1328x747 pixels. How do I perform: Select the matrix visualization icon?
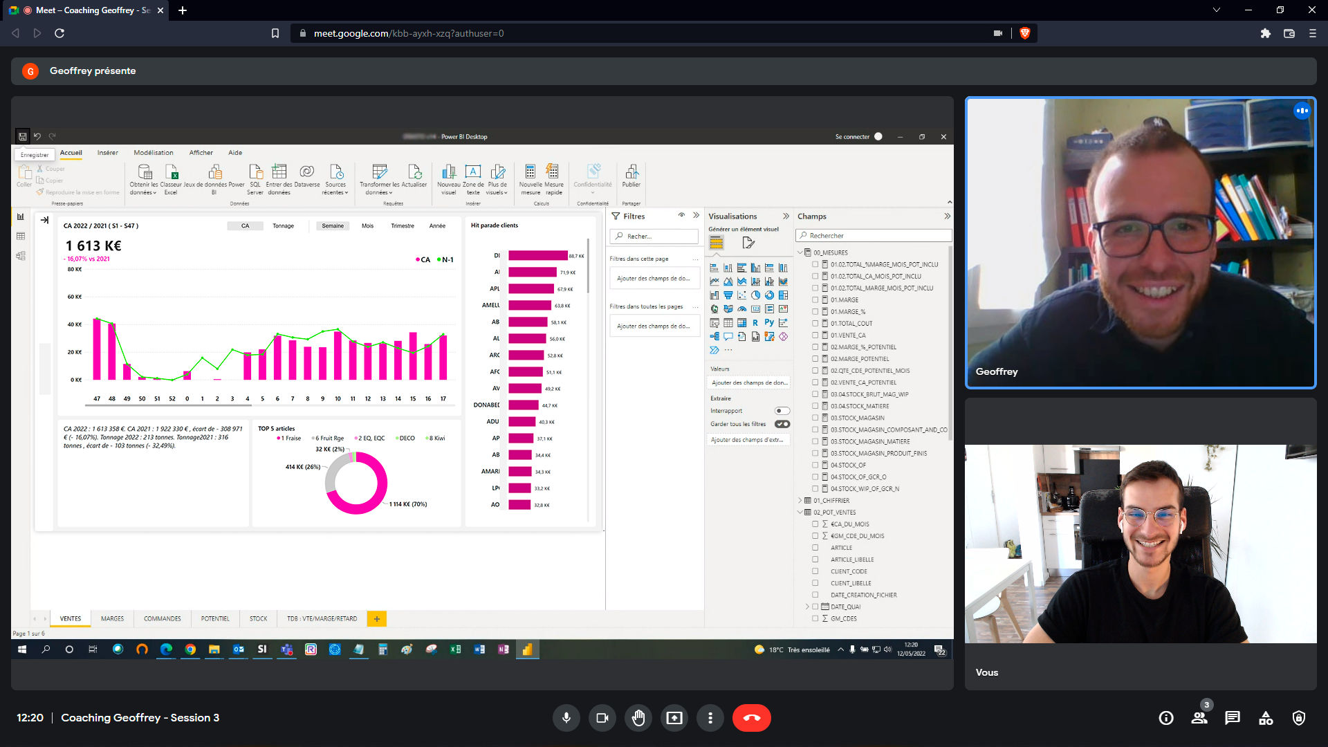(x=741, y=323)
